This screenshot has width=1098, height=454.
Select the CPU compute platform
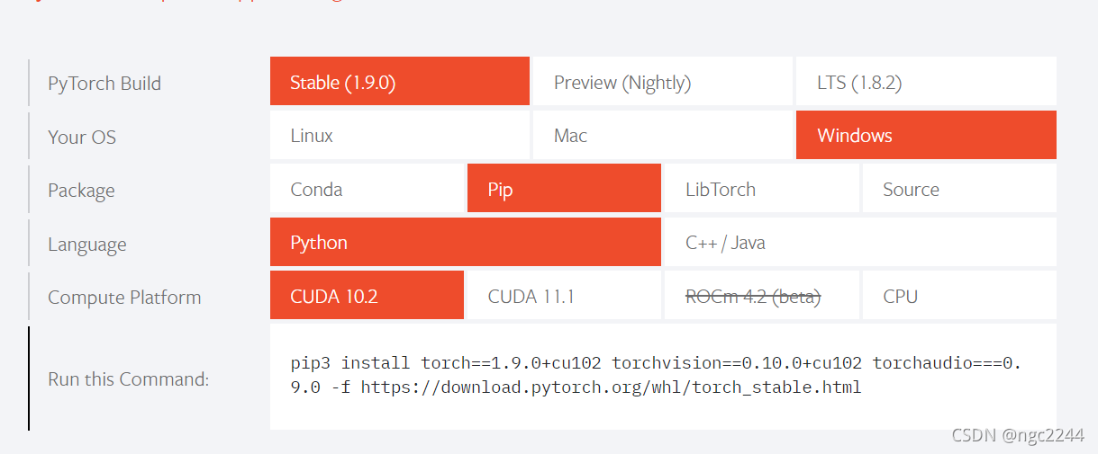tap(959, 295)
